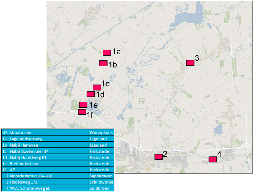Viewport: 254px width, 192px height.
Task: Select the 'W.A. Scholtenweg 90' cell
Action: click(x=49, y=188)
